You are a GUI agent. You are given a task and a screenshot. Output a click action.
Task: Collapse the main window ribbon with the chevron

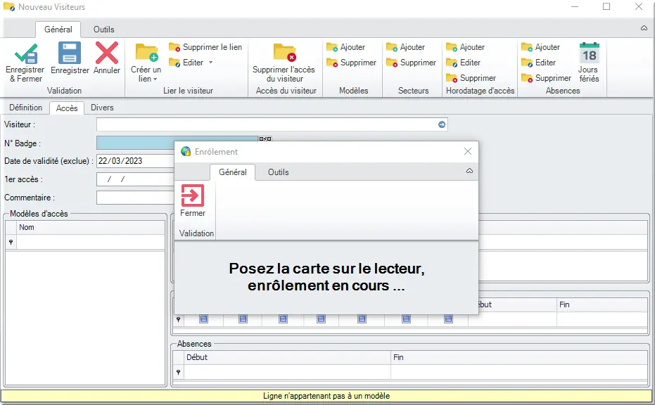644,28
